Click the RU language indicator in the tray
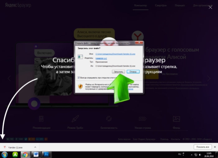The image size is (218, 158). coord(180,154)
